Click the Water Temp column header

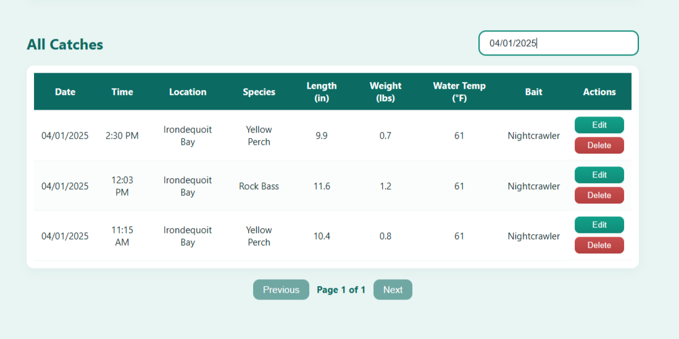coord(459,92)
